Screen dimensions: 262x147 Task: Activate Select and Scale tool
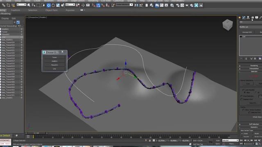[58, 5]
